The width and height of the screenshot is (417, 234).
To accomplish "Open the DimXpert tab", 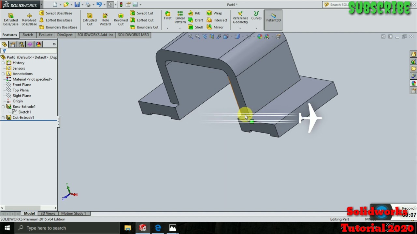I will click(65, 35).
